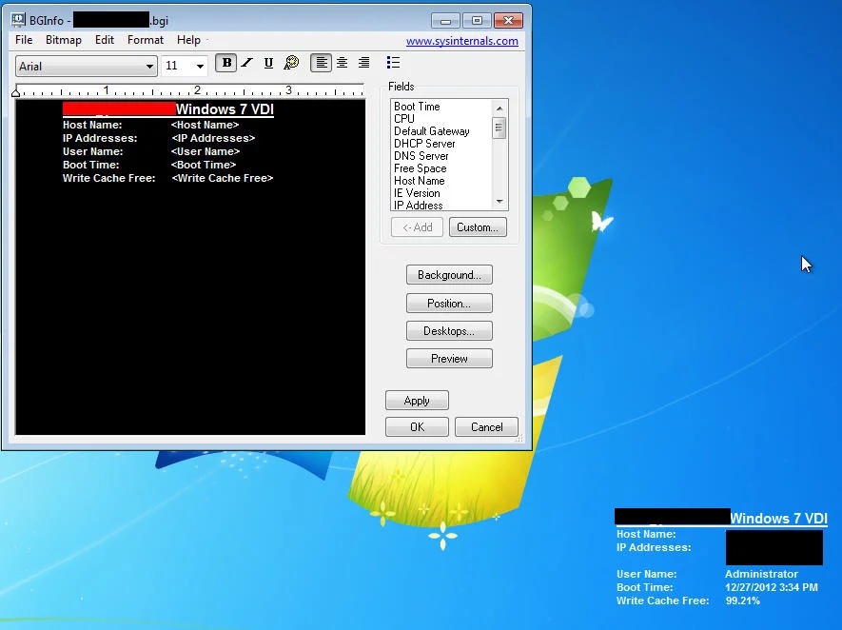Toggle Italic formatting button
This screenshot has height=630, width=842.
click(247, 64)
